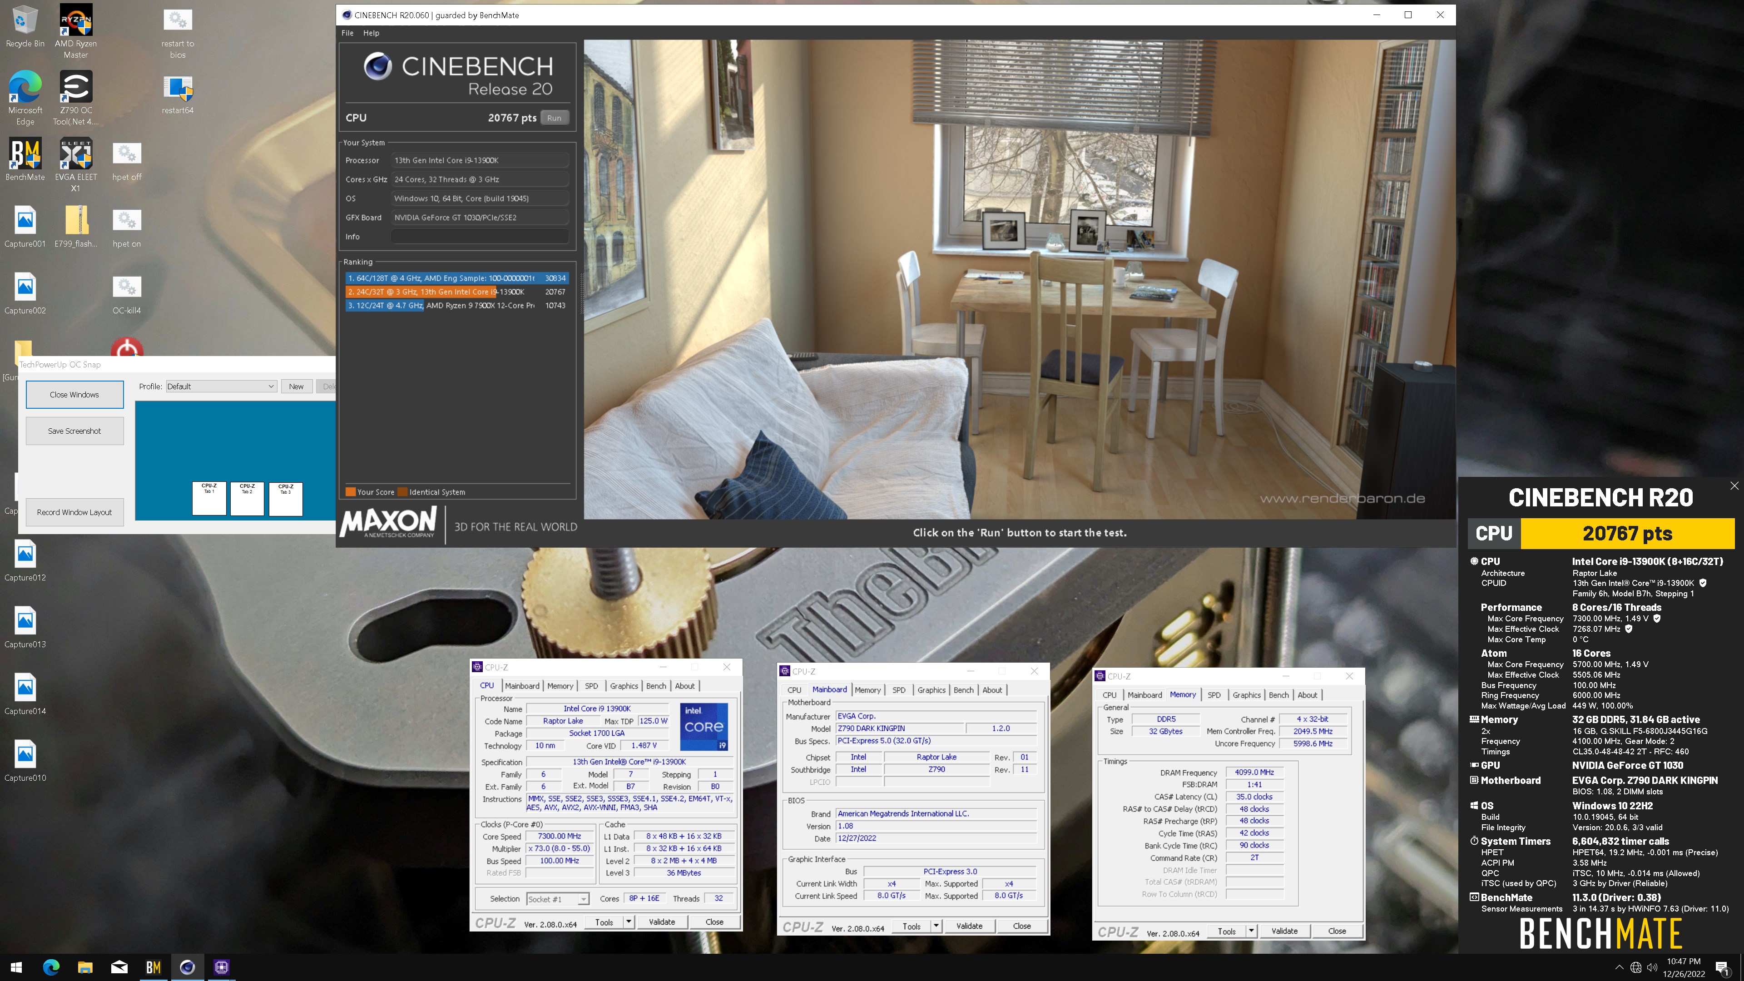Switch to Mainboard tab in first CPU-Z

(x=522, y=686)
